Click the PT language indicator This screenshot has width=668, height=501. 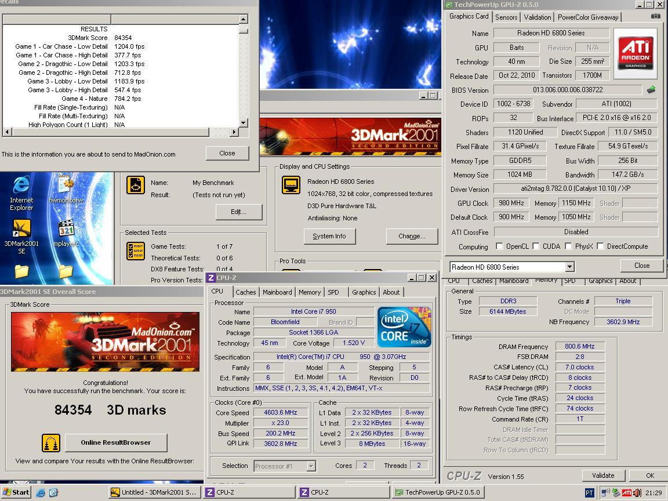(589, 493)
